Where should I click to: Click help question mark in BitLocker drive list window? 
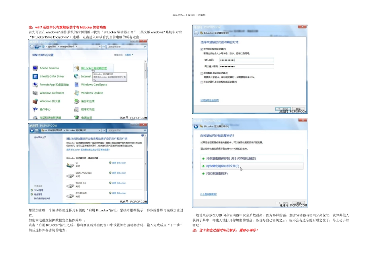(142, 135)
